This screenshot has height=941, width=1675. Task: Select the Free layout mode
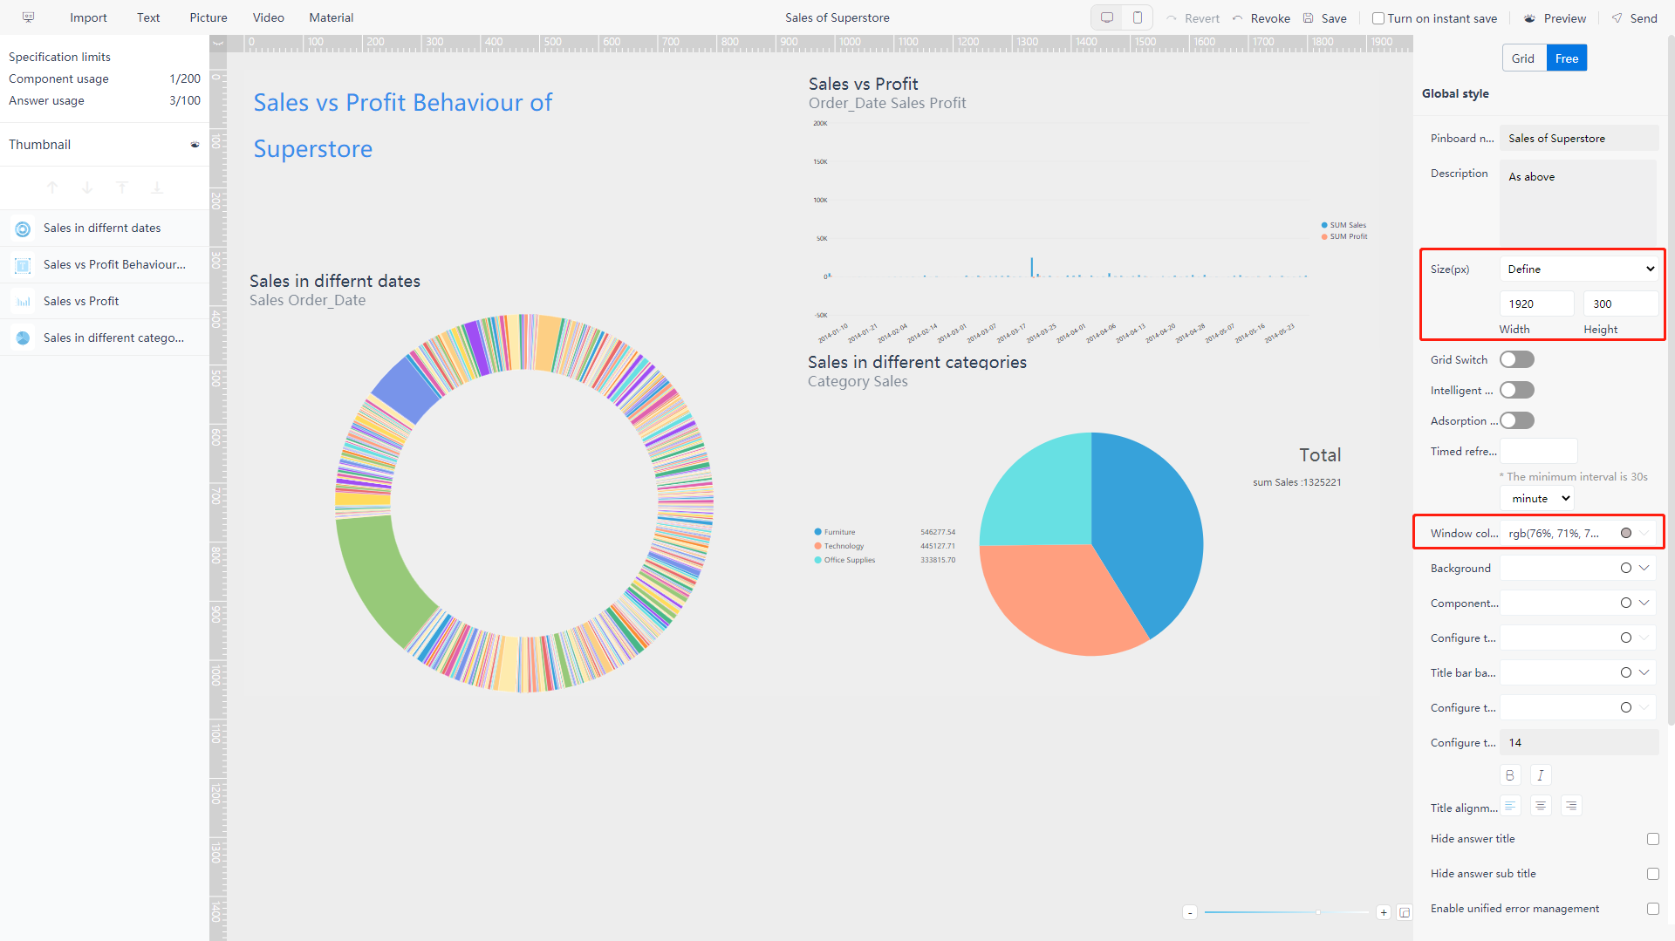[1567, 58]
